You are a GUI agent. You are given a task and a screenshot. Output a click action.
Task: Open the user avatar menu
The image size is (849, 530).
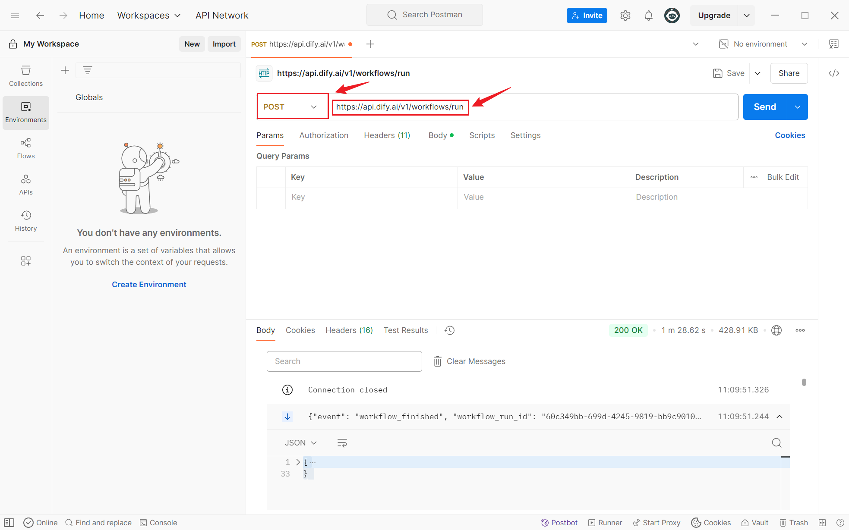[672, 16]
